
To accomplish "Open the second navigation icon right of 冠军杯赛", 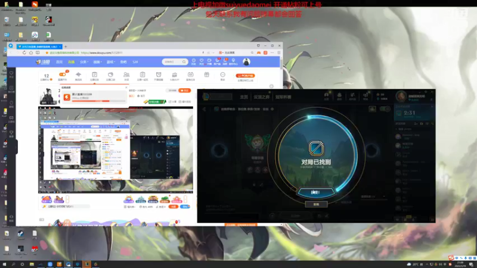I will 339,96.
